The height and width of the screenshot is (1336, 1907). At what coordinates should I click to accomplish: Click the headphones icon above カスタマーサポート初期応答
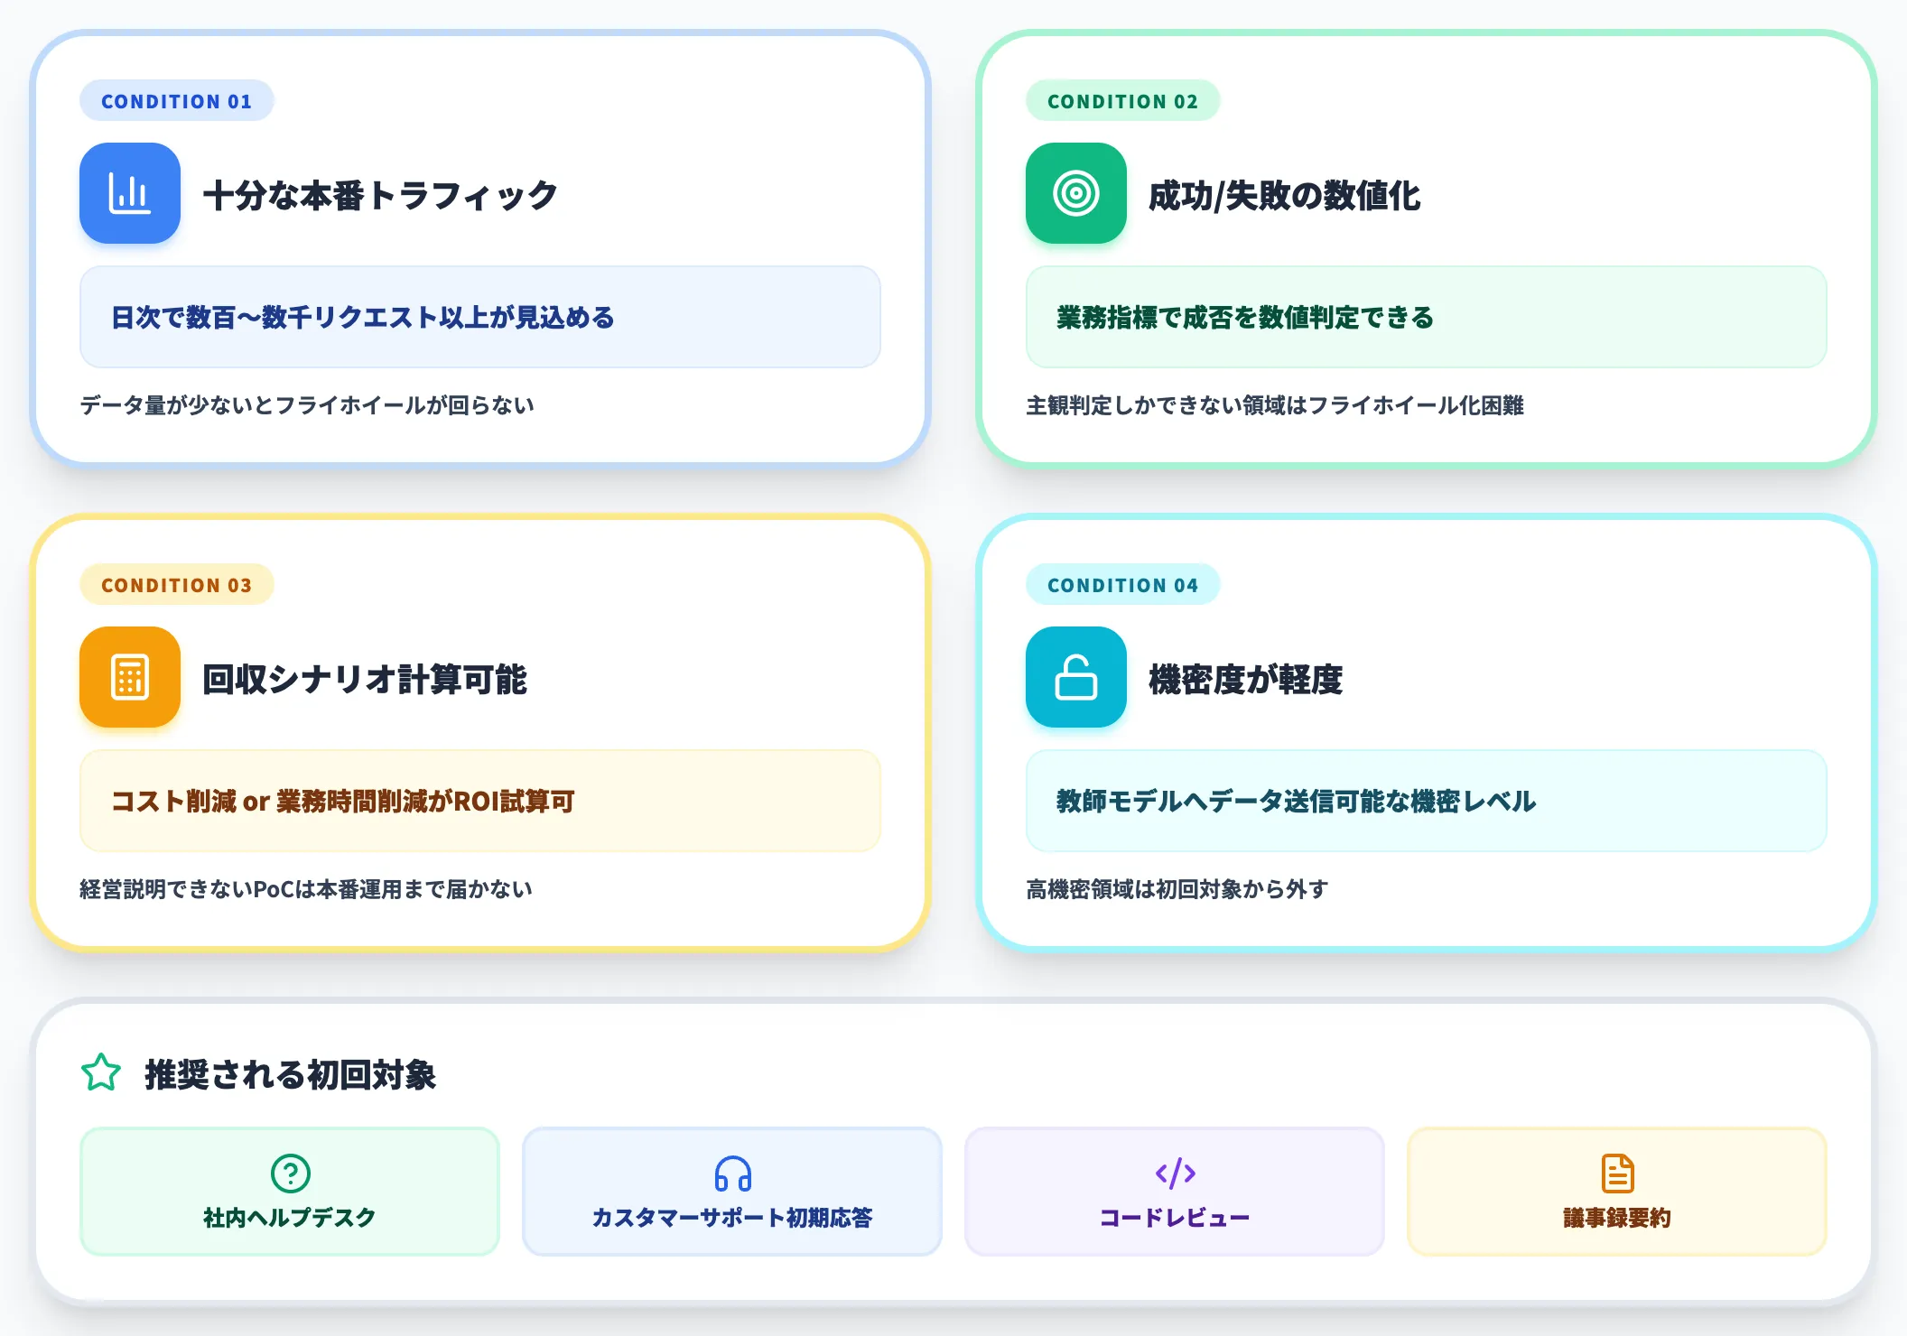click(733, 1173)
